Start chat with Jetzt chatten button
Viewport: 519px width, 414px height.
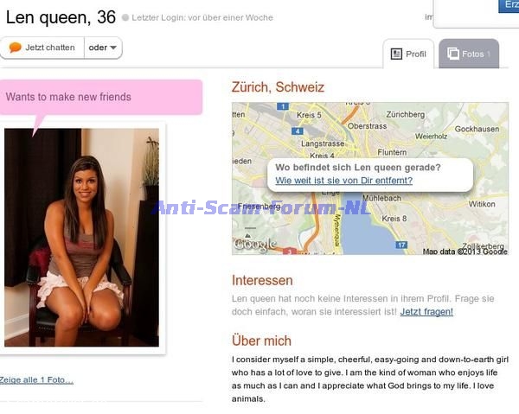[x=42, y=48]
